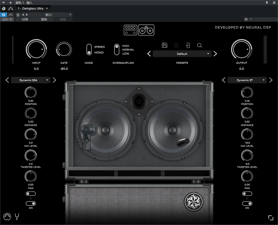Switch to the cabinet speaker view icon
This screenshot has height=225, width=278.
146,30
